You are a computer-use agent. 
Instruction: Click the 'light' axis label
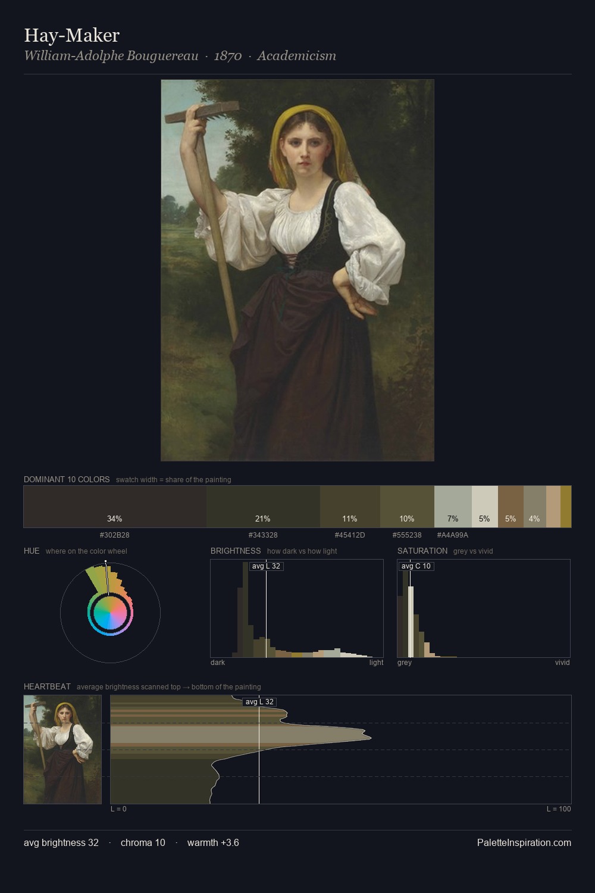377,663
